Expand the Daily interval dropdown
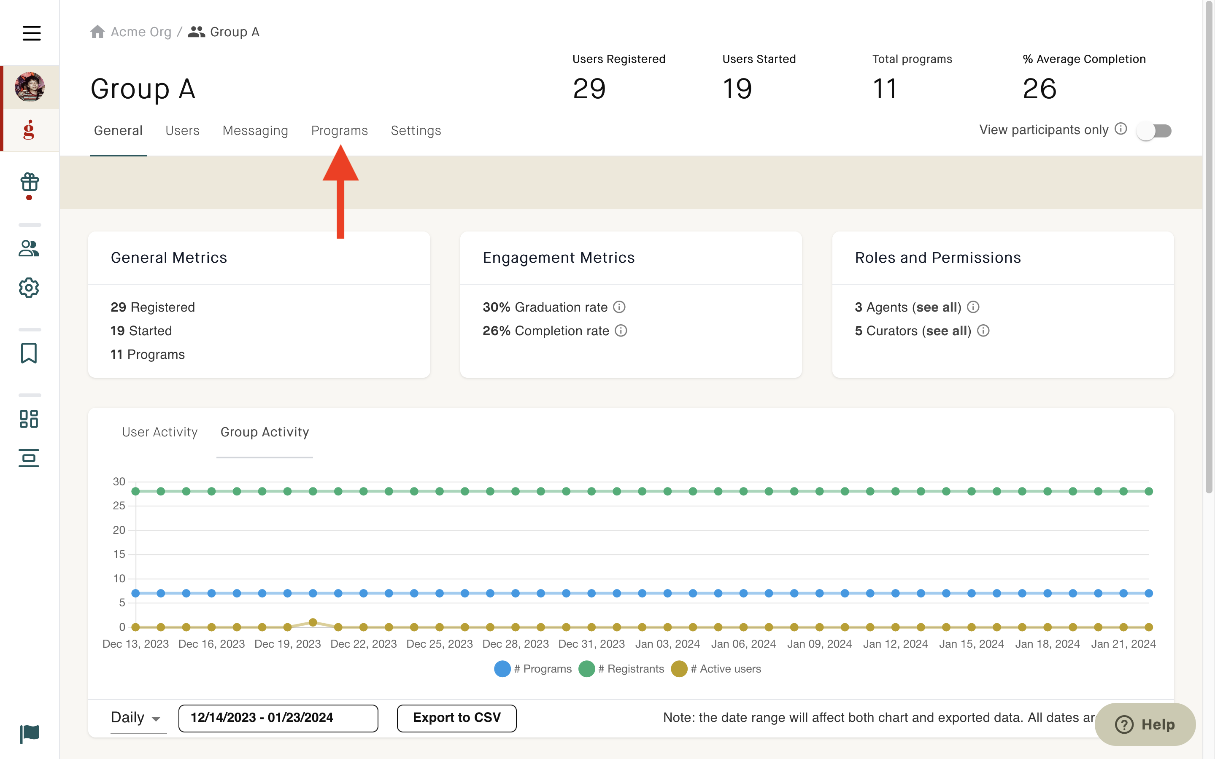The image size is (1215, 759). tap(138, 718)
